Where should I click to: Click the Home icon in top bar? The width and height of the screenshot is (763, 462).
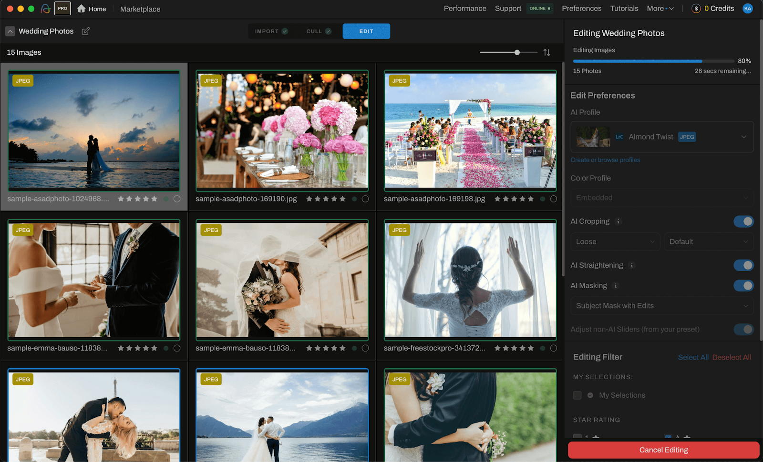click(82, 9)
